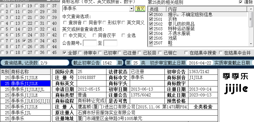Uncheck group 2507 鞋
This screenshot has width=254, height=122.
tap(151, 43)
